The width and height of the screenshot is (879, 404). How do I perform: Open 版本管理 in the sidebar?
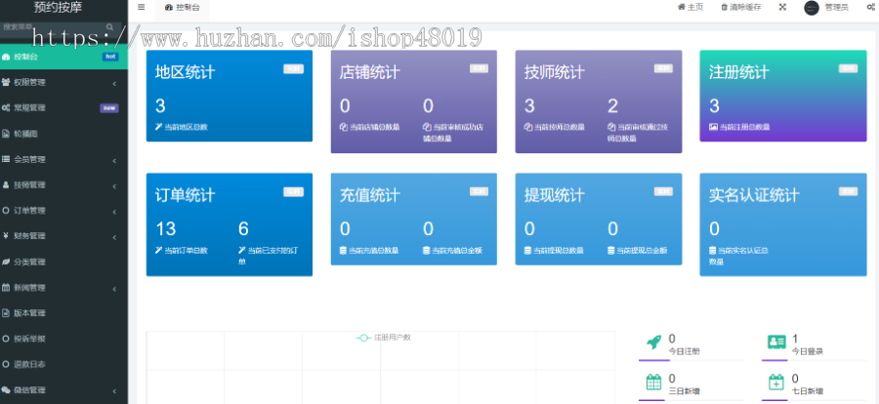[x=63, y=313]
